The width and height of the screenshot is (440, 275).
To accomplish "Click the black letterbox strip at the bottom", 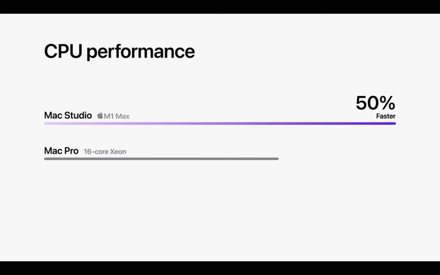I will click(220, 268).
